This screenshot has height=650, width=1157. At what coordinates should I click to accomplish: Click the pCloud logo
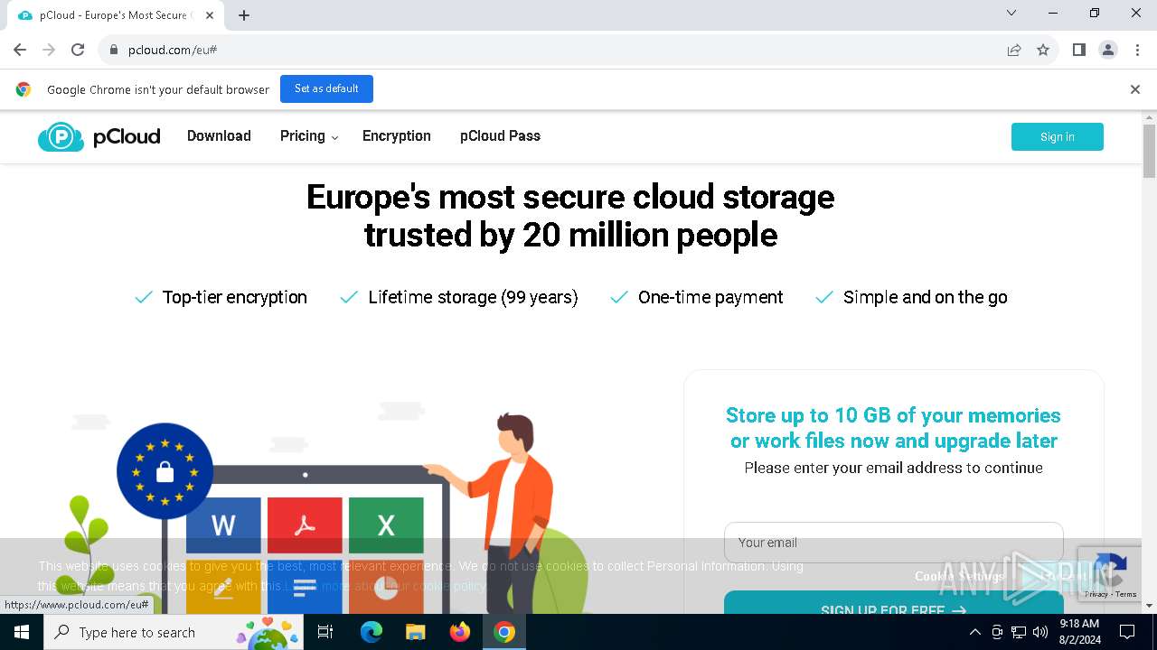[99, 137]
